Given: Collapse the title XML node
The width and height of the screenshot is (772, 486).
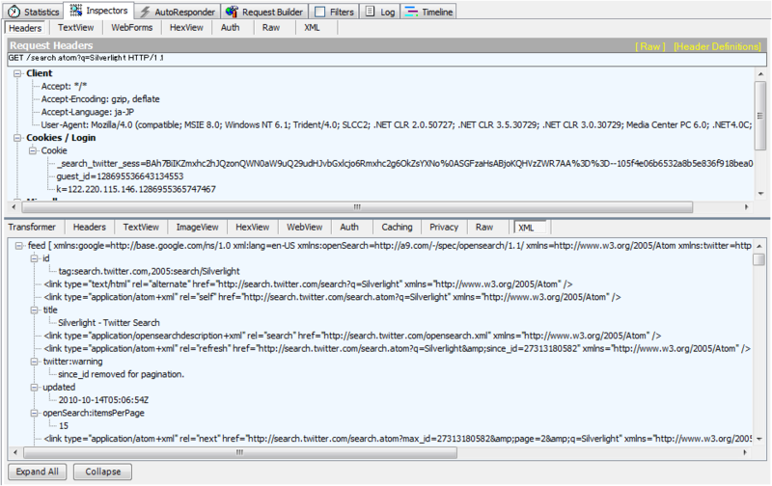Looking at the screenshot, I should tap(34, 310).
